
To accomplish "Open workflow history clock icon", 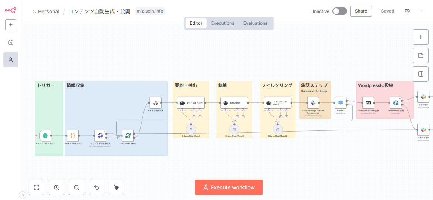I will 407,11.
